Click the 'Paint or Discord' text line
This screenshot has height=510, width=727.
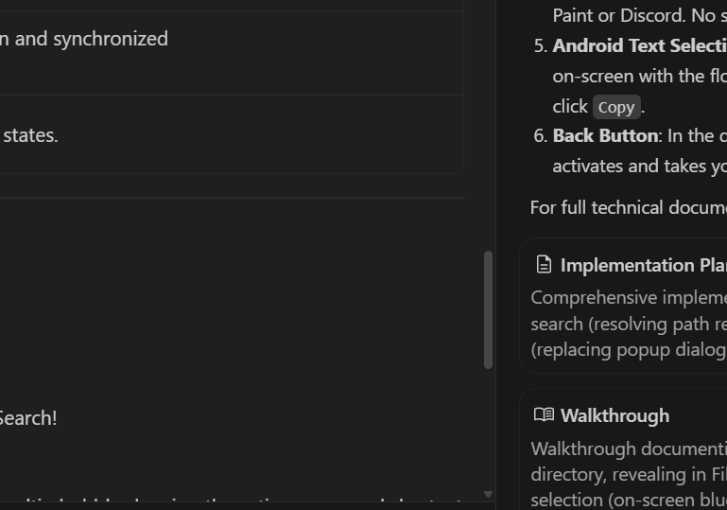tap(640, 15)
